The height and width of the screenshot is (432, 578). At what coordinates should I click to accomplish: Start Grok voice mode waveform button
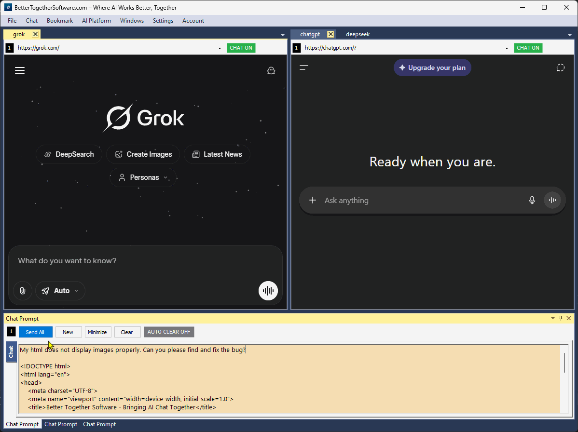268,291
